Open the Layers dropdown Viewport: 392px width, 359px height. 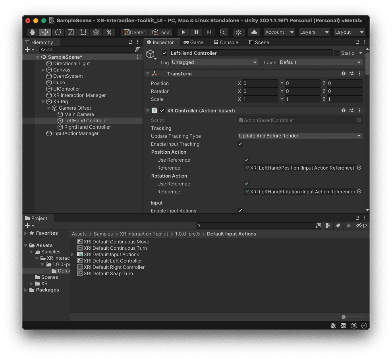pyautogui.click(x=314, y=32)
